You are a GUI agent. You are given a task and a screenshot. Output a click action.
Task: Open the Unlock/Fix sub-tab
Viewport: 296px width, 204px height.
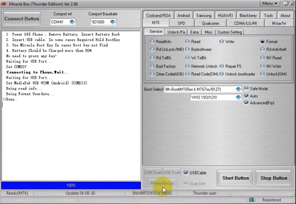click(176, 32)
